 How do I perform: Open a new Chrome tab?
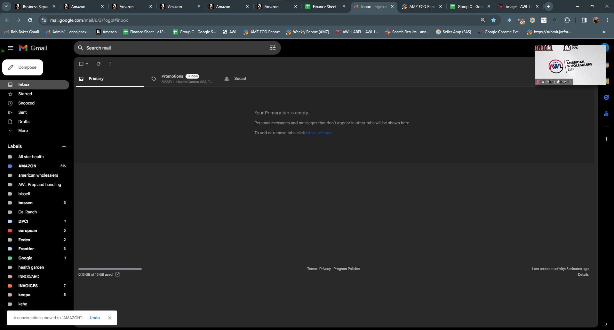click(549, 6)
